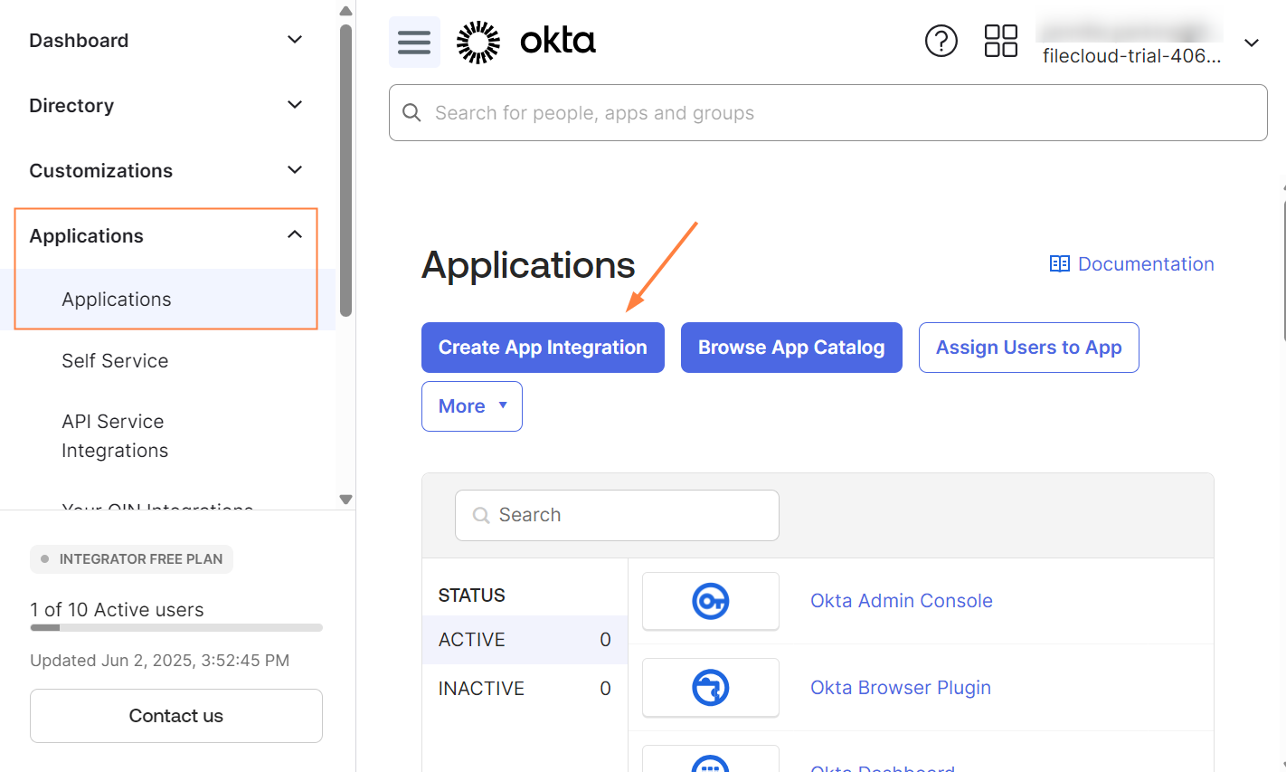The width and height of the screenshot is (1286, 772).
Task: Select Self Service in the sidebar
Action: coord(115,361)
